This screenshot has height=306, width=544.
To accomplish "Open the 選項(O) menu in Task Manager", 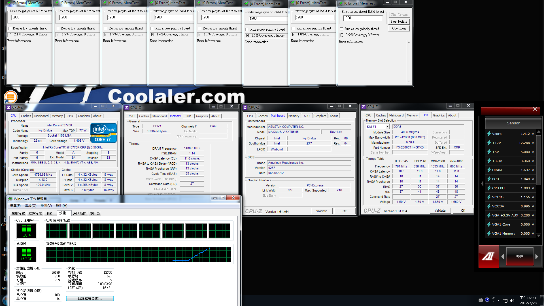I will click(x=31, y=206).
